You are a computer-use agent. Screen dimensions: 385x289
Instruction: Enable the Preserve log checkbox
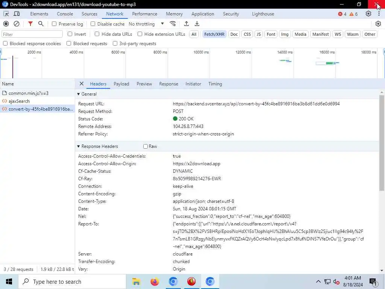click(54, 24)
